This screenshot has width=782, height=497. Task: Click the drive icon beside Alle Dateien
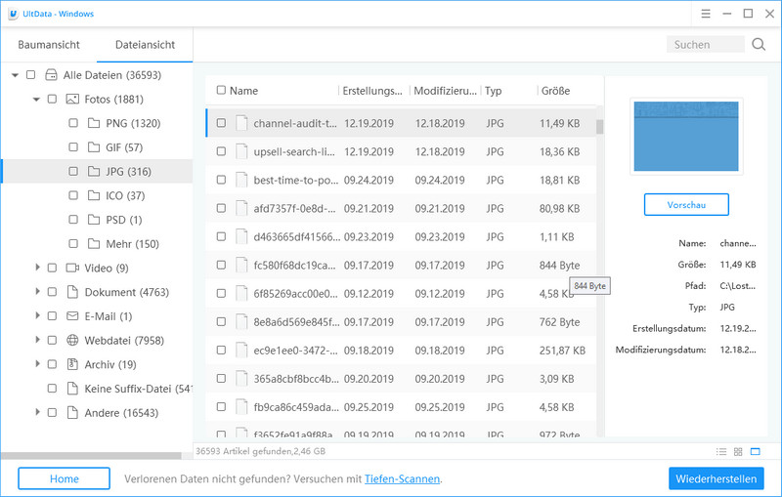(51, 75)
